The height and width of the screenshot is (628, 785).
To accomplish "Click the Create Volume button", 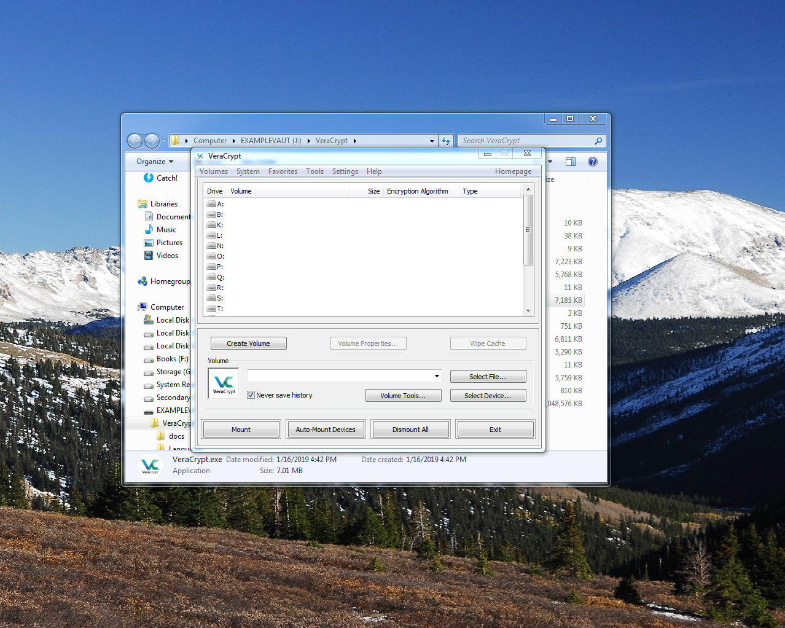I will click(249, 343).
